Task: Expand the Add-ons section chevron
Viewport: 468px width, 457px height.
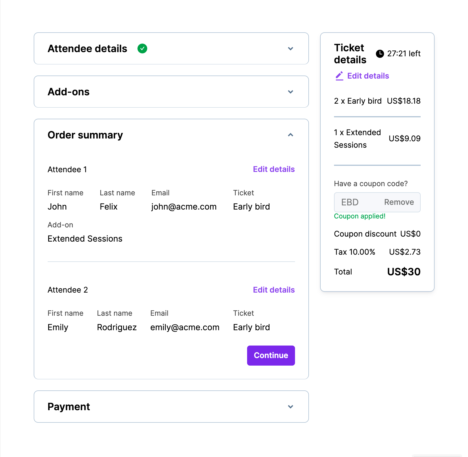Action: tap(291, 92)
